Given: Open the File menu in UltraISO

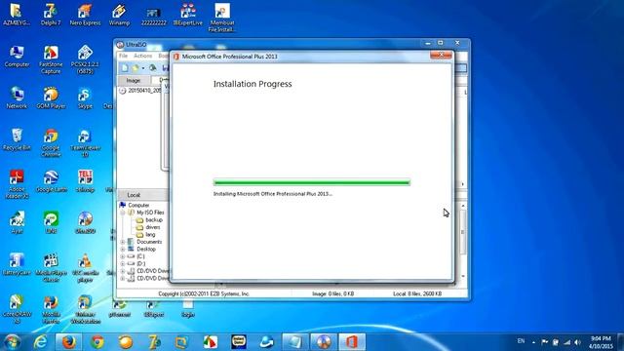Looking at the screenshot, I should click(124, 56).
